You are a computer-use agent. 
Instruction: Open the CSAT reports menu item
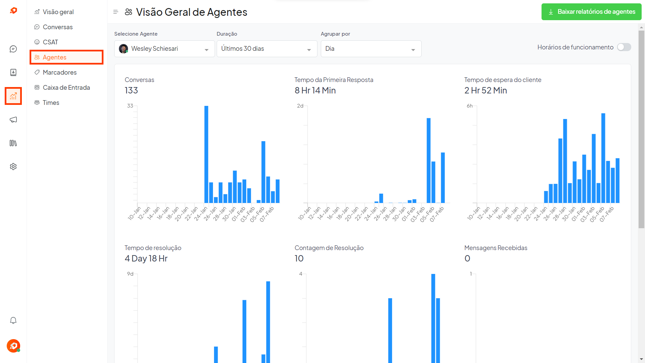[x=50, y=42]
